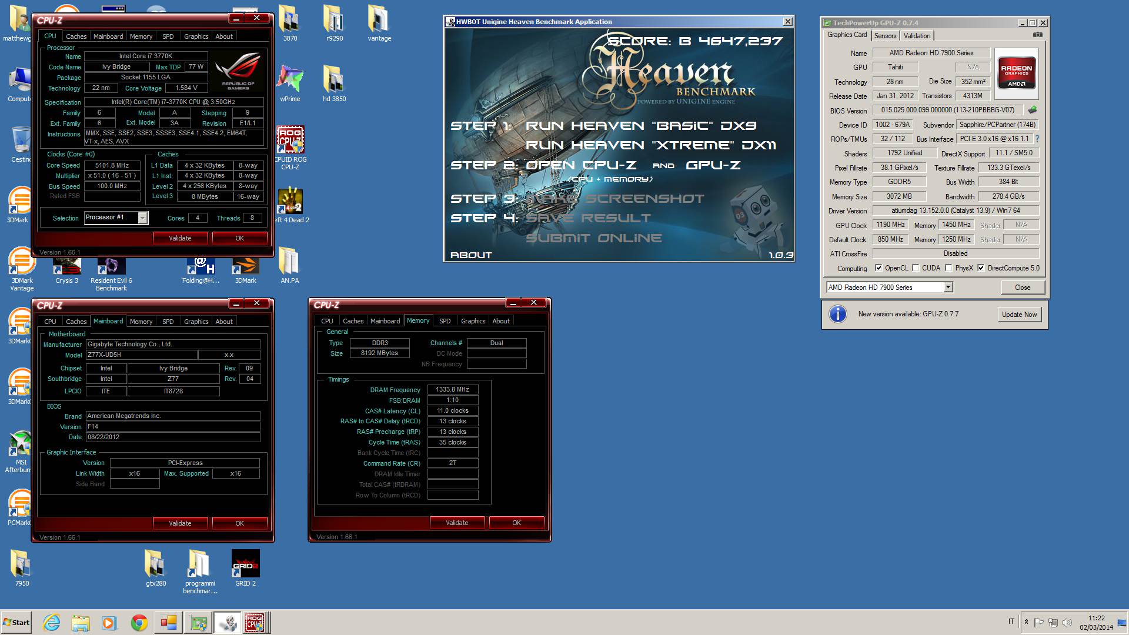Click About in Heaven benchmark app
Screen dimensions: 1129x635
coord(471,255)
